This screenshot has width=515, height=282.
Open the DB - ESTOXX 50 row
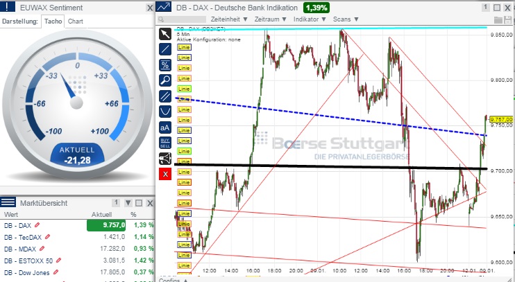pos(77,261)
